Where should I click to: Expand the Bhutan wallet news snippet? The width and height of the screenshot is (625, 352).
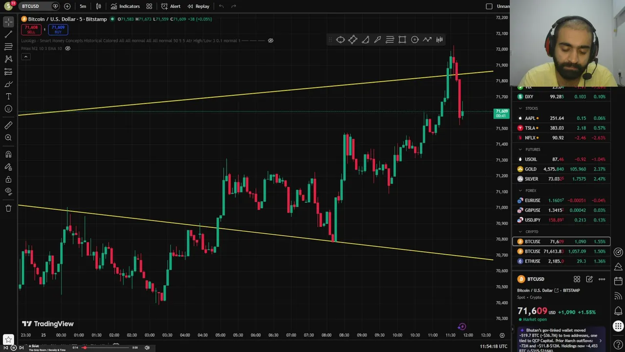click(x=600, y=341)
